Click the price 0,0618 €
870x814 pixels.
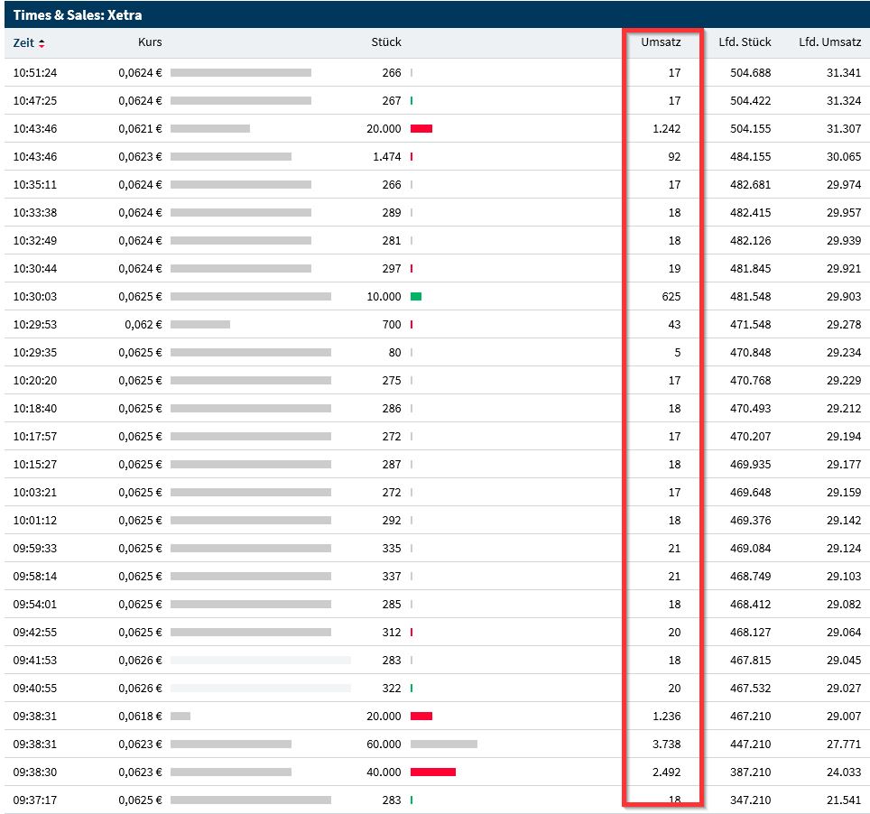[140, 717]
